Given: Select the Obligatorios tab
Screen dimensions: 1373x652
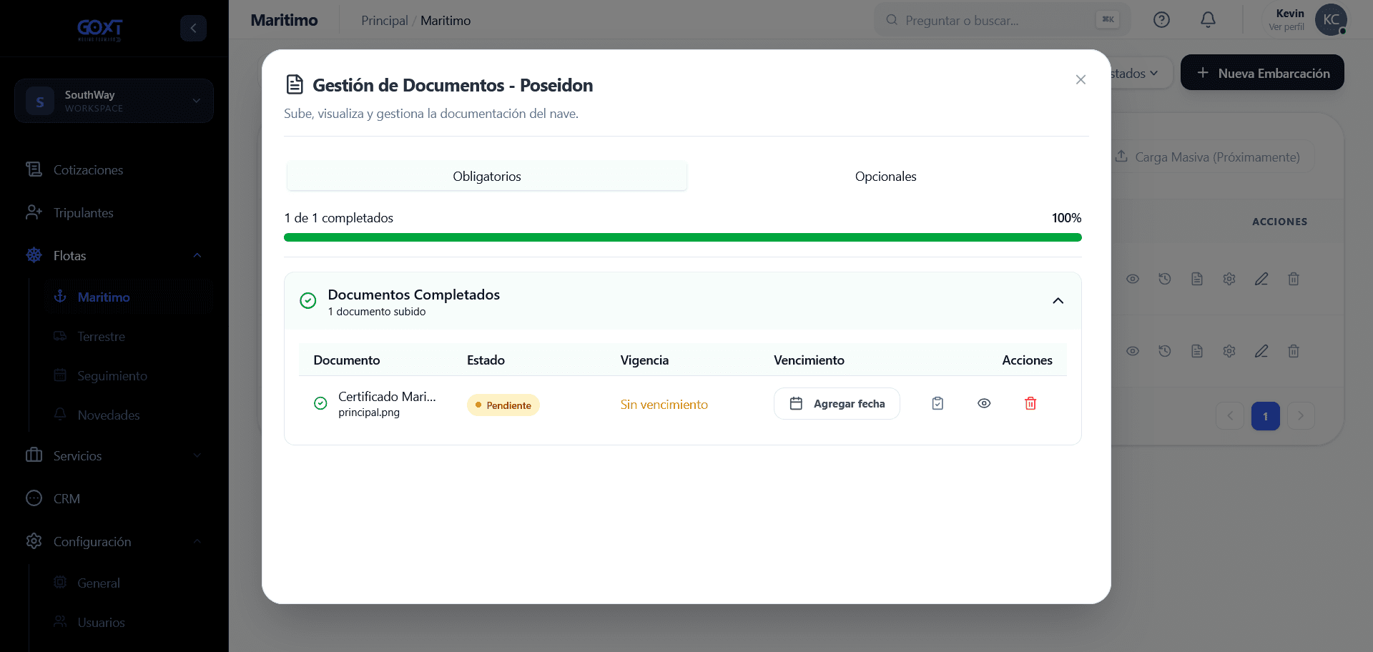Looking at the screenshot, I should (487, 177).
